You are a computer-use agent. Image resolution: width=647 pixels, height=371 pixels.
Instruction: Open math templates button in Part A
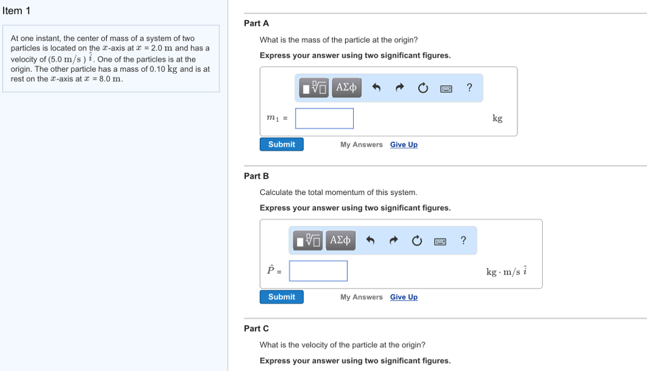click(314, 88)
